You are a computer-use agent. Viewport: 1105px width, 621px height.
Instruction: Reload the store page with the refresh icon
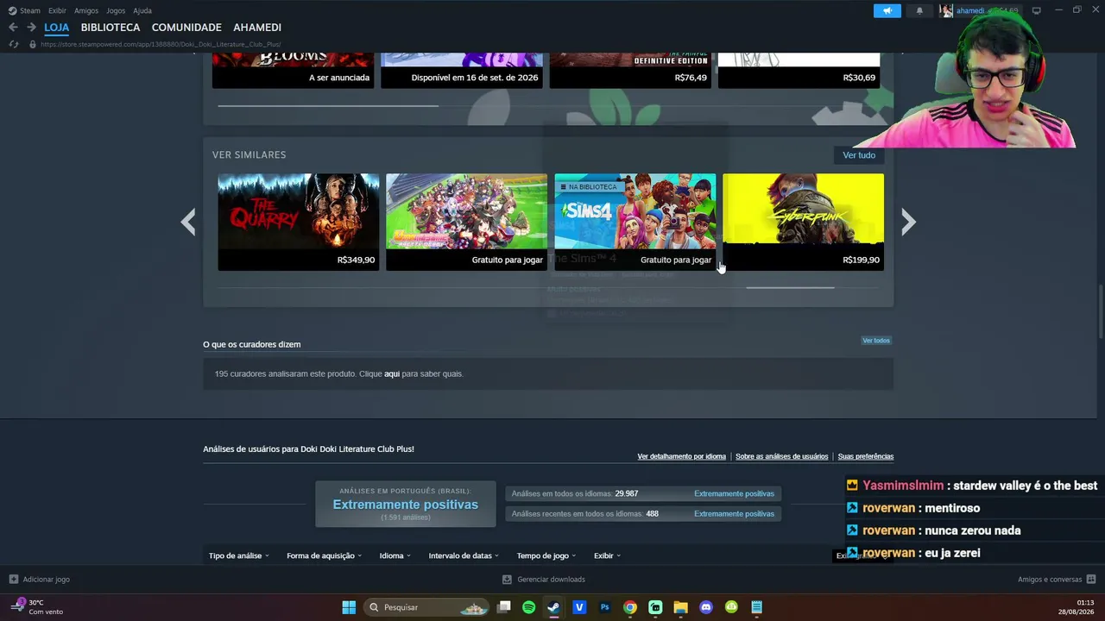click(13, 44)
